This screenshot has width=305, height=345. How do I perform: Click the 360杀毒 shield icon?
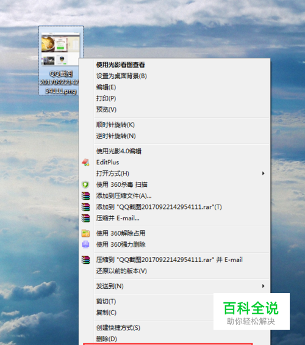(x=85, y=184)
